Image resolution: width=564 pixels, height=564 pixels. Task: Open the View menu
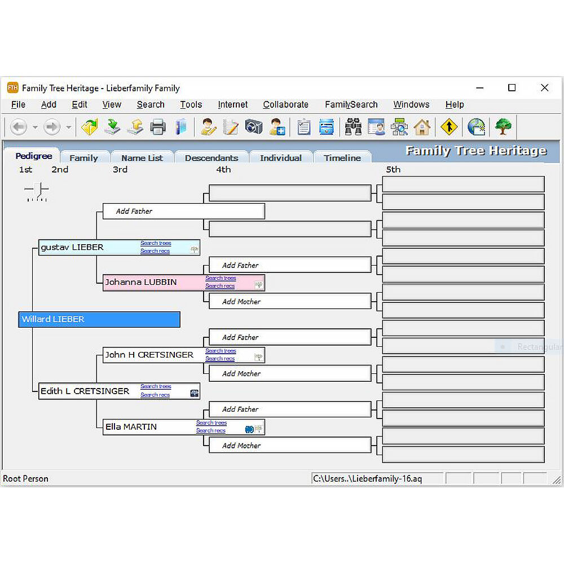coord(112,105)
